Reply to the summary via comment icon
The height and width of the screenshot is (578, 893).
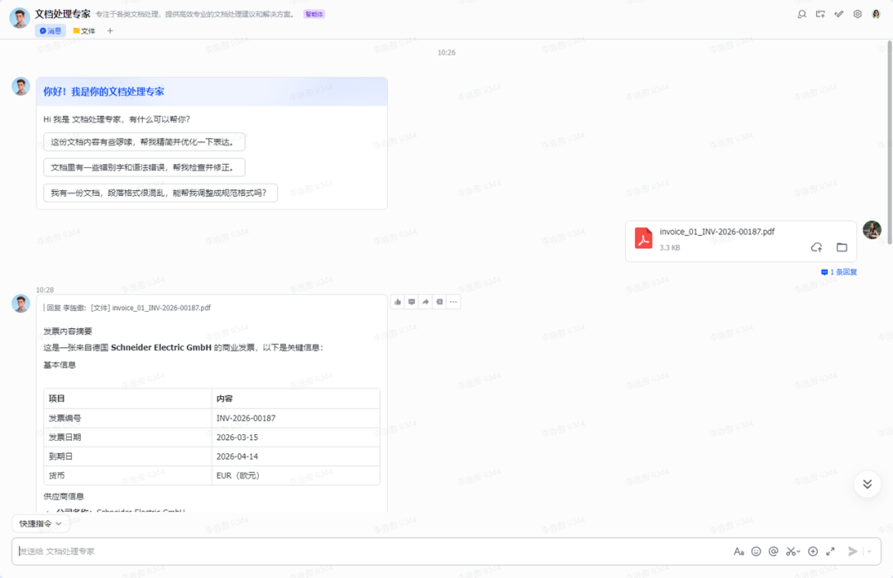pos(412,302)
